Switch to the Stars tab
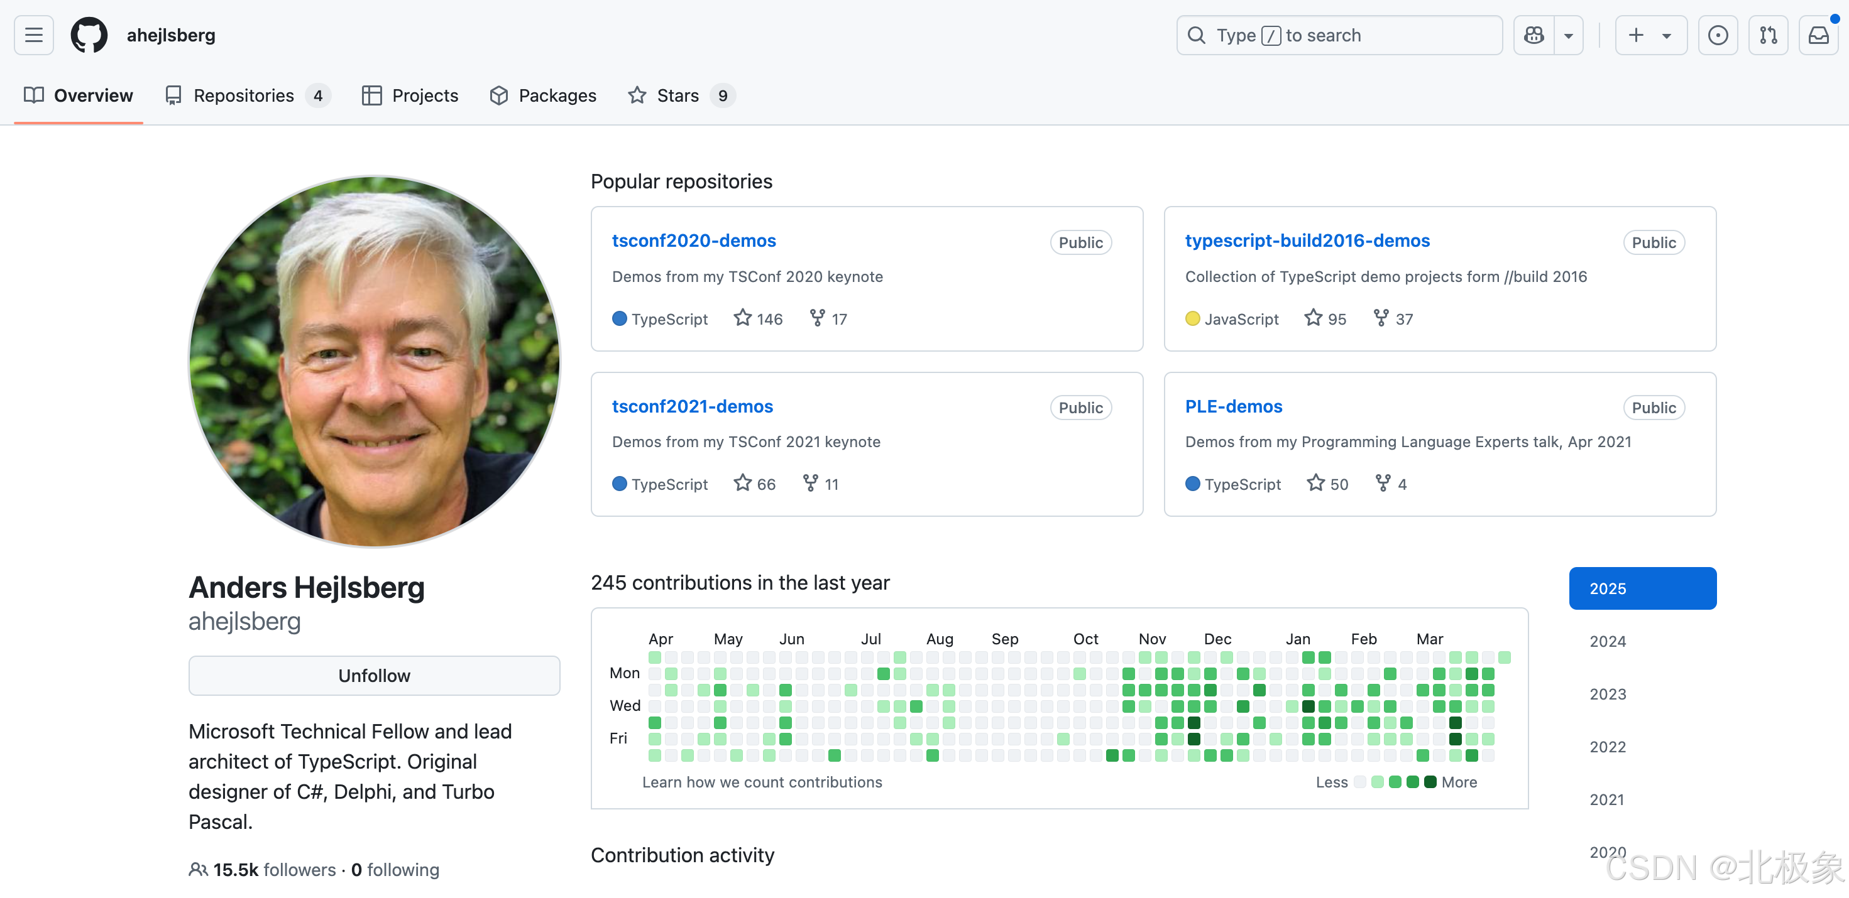This screenshot has width=1849, height=898. 678,95
